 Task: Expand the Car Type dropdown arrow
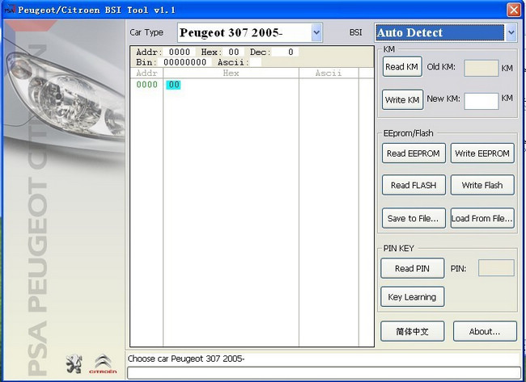(316, 33)
